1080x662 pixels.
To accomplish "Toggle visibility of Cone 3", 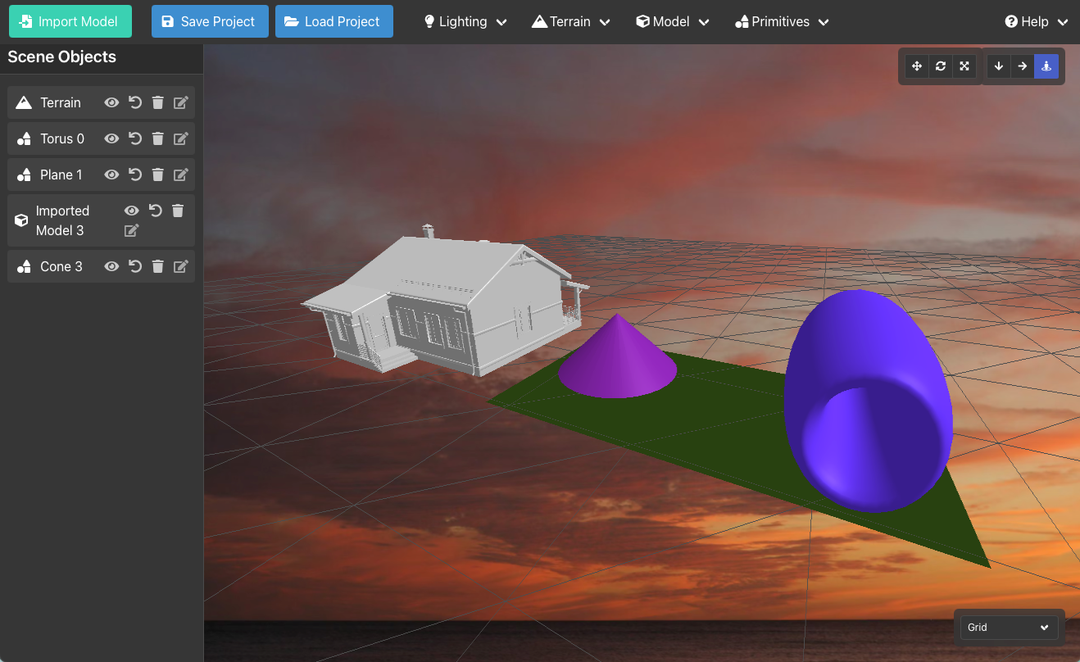I will (111, 266).
